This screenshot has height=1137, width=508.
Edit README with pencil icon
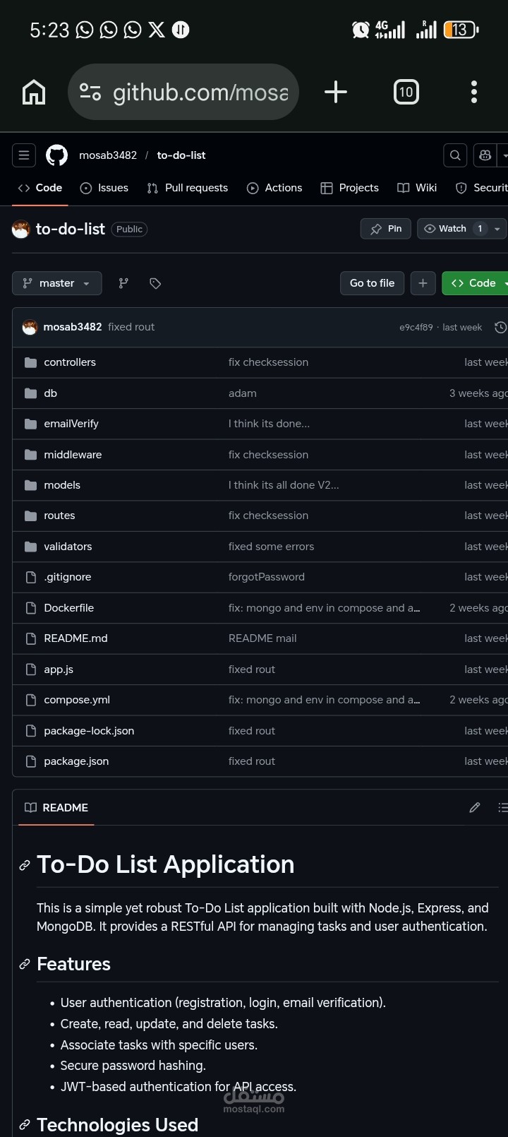click(x=475, y=807)
